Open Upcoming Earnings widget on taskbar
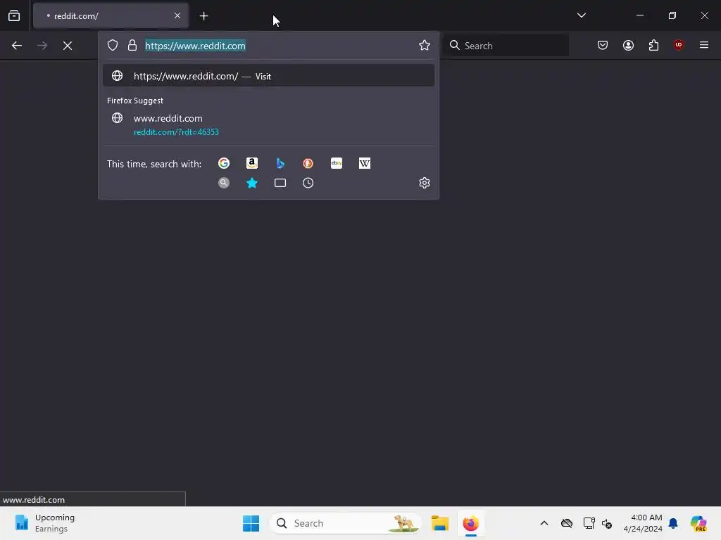Image resolution: width=721 pixels, height=540 pixels. click(x=45, y=523)
